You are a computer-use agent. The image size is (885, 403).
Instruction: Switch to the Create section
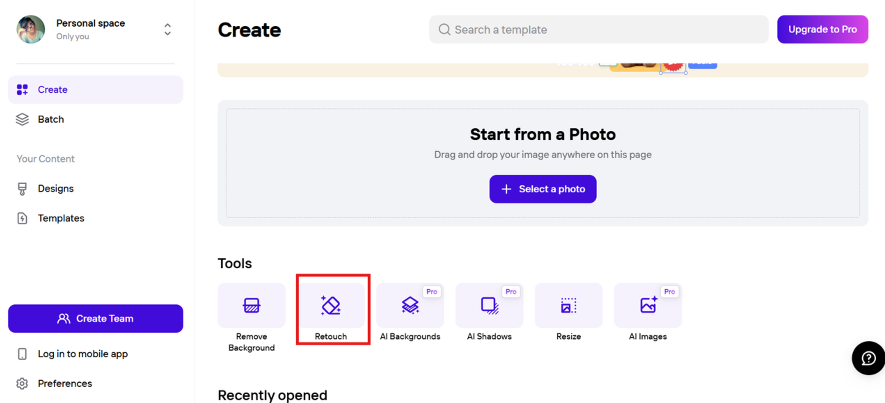pyautogui.click(x=53, y=89)
